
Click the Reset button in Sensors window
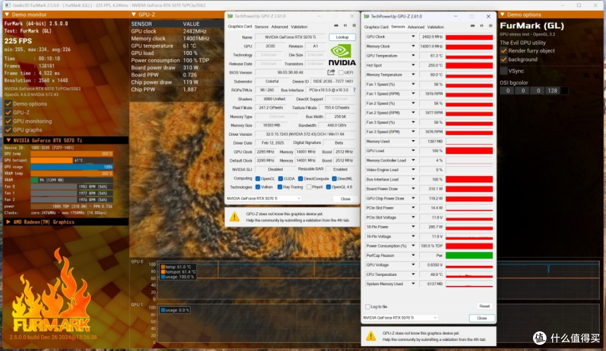[x=484, y=306]
